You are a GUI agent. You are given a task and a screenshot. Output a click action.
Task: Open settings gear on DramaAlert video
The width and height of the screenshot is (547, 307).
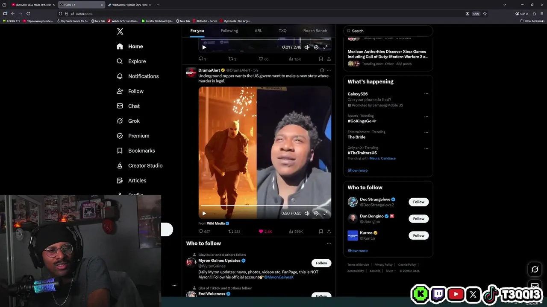pos(316,213)
